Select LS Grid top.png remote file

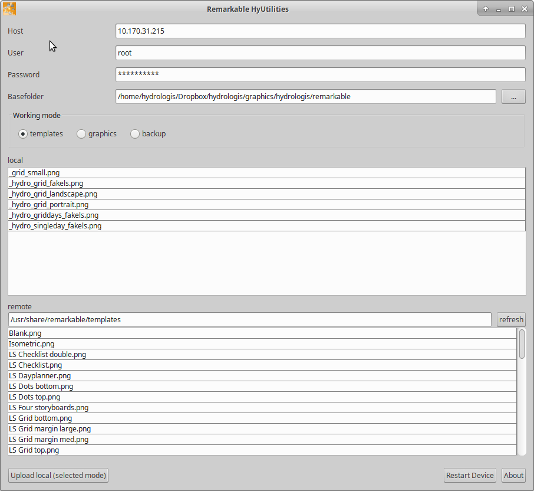pos(262,450)
